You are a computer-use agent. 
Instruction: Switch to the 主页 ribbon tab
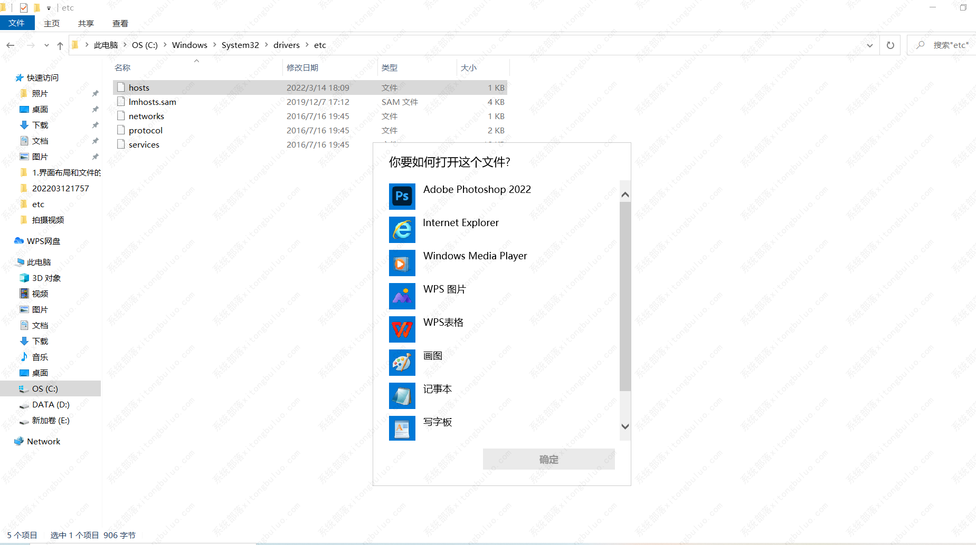point(52,23)
